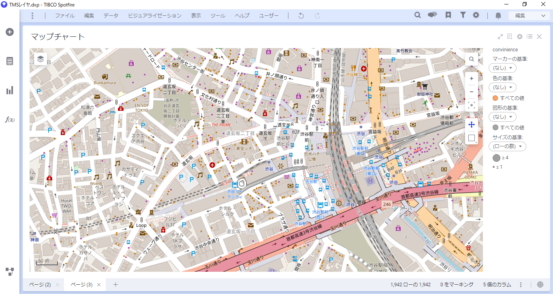Open the data canvas icon at bottom-left
The image size is (553, 294).
10,271
